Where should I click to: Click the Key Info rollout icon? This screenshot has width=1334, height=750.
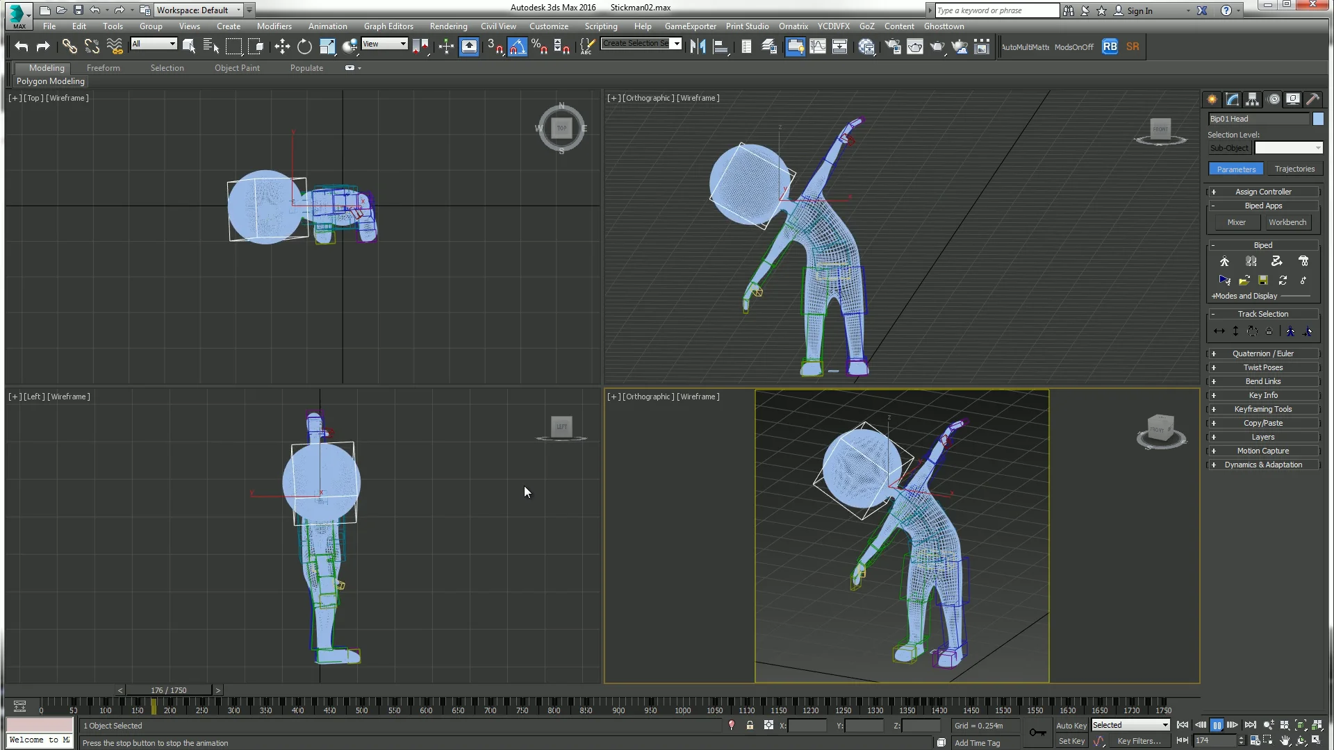pyautogui.click(x=1214, y=394)
